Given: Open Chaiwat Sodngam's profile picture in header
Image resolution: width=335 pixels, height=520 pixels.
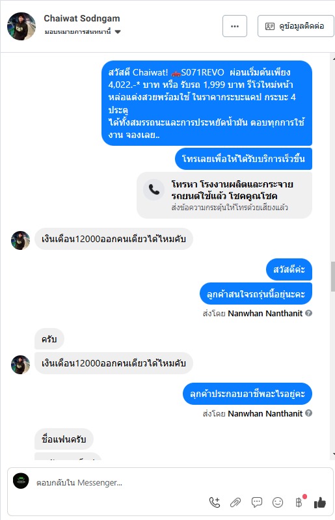Looking at the screenshot, I should coord(21,26).
